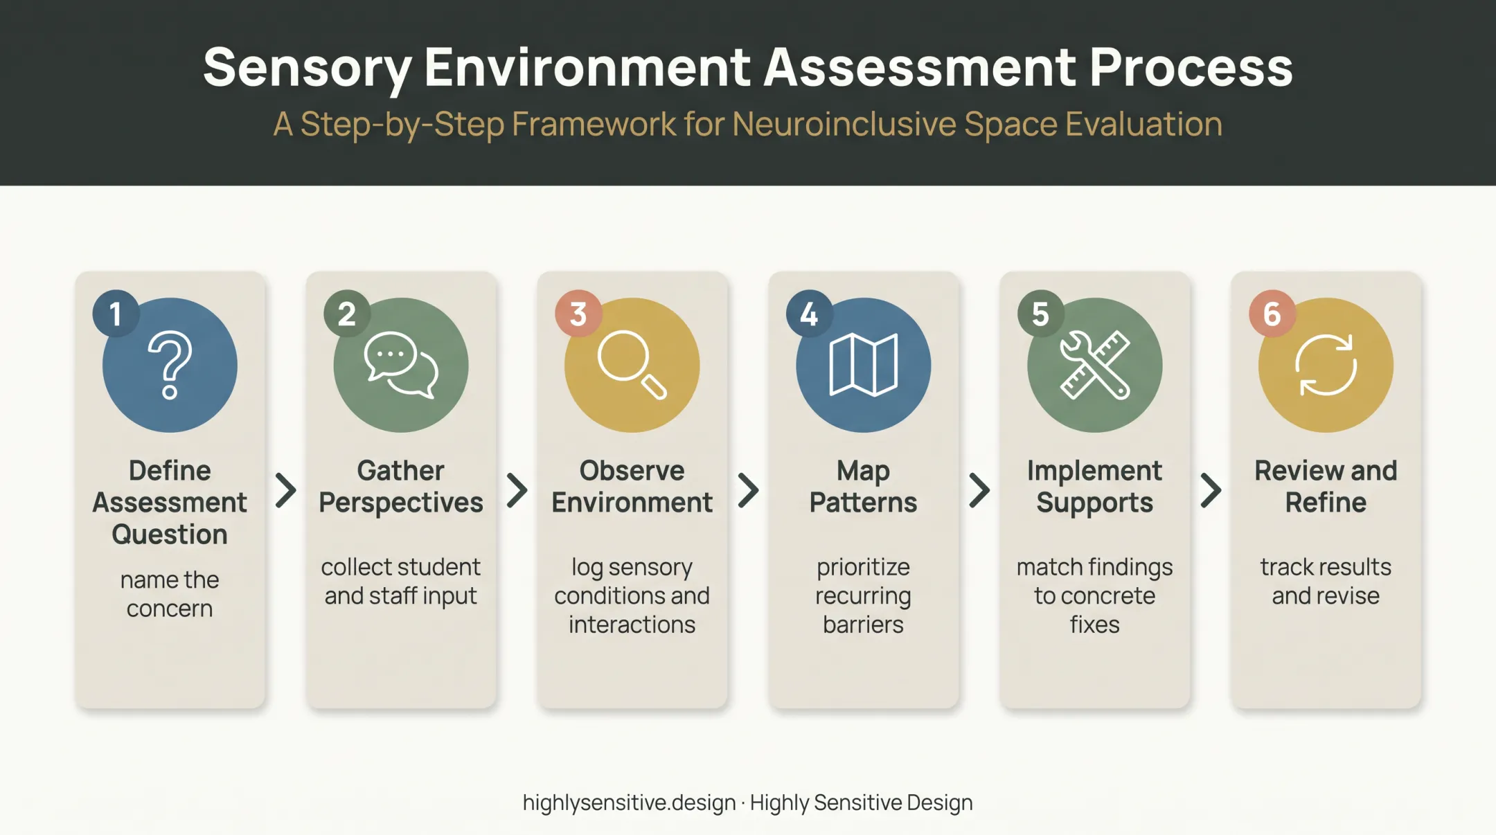Viewport: 1496px width, 835px height.
Task: Select the 'Implement Supports' heading
Action: (x=1095, y=487)
